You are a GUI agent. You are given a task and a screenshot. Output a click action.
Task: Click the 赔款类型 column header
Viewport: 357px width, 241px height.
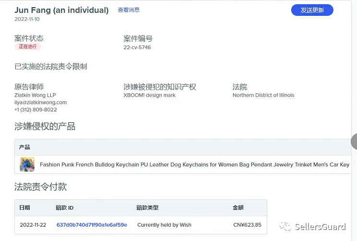click(147, 208)
